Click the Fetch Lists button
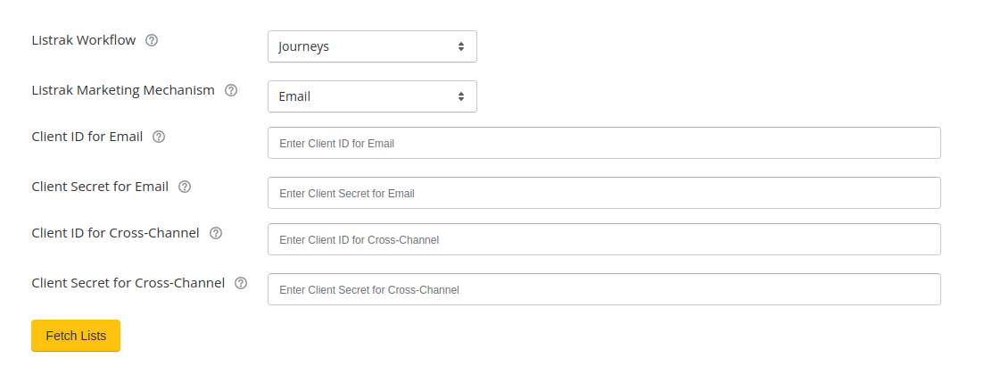 [76, 336]
